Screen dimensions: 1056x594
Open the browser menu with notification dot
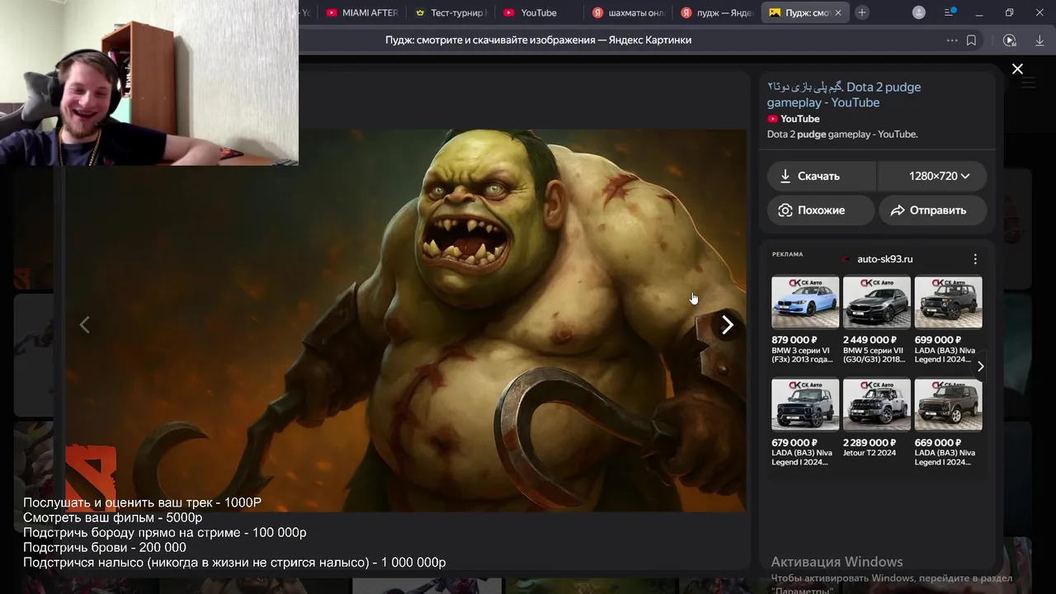click(x=950, y=12)
